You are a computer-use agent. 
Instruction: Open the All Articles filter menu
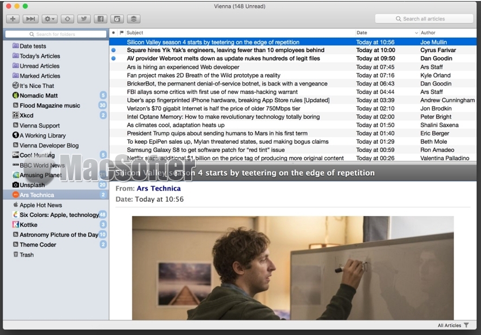[x=453, y=325]
